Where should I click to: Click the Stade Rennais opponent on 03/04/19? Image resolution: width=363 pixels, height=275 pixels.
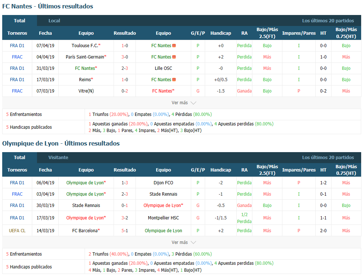163,194
